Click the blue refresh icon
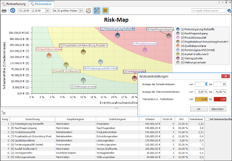Viewport: 232px width, 161px height. pyautogui.click(x=13, y=11)
